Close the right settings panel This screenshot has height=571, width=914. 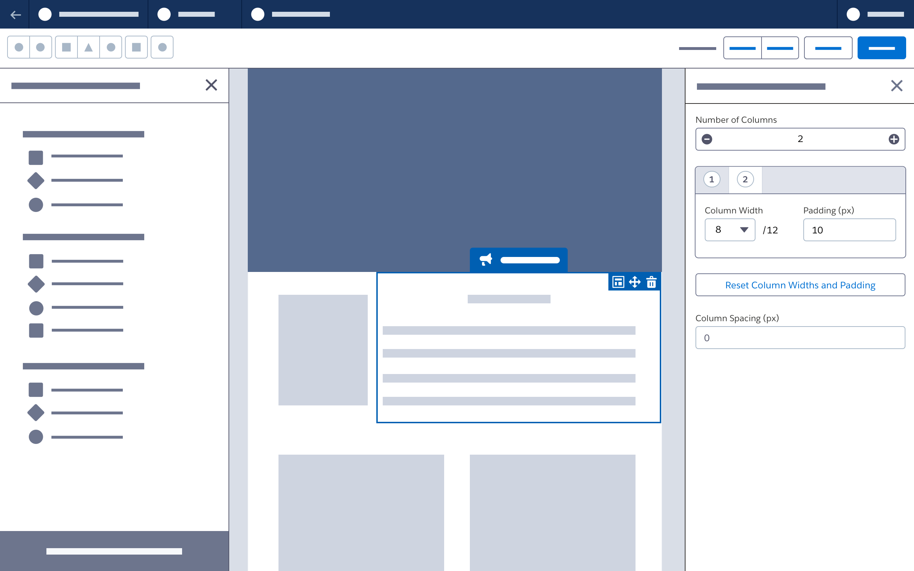coord(897,86)
